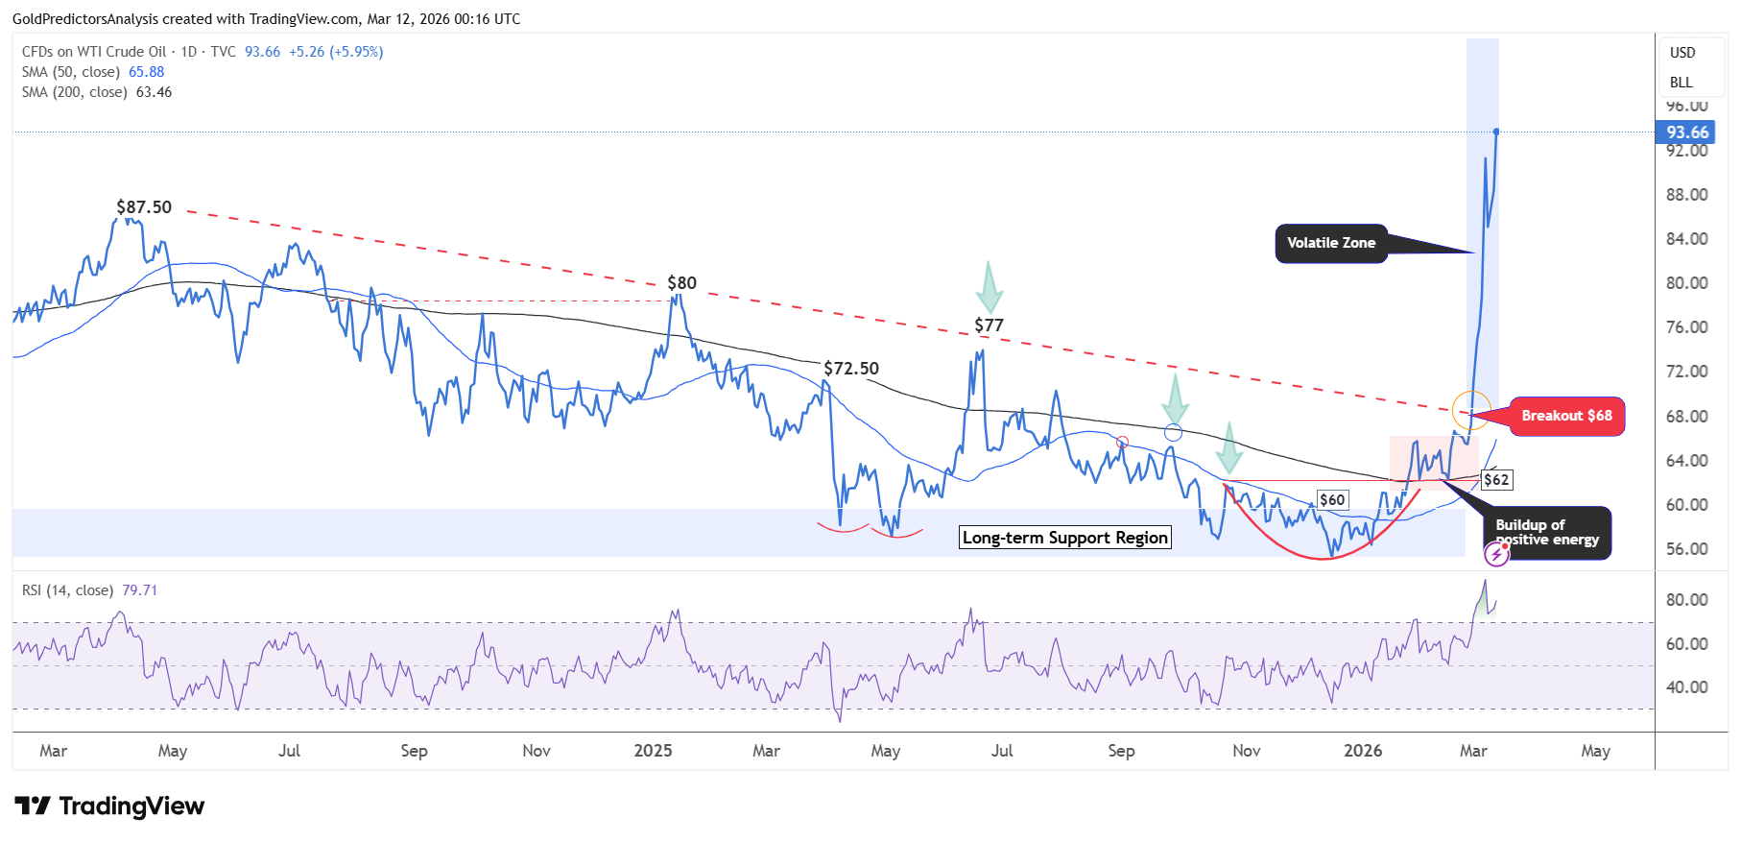Click the TradingView logo

coord(109,806)
